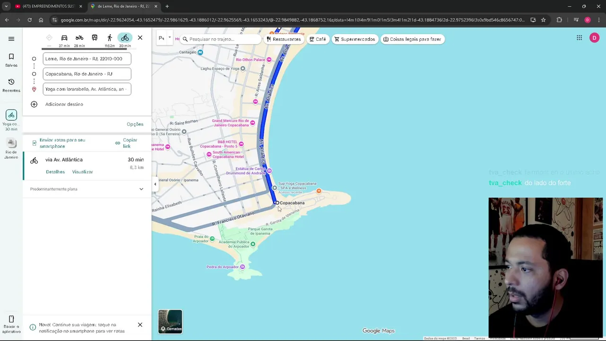Expand Predominantemente plana elevation details
Viewport: 606px width, 341px height.
point(141,189)
